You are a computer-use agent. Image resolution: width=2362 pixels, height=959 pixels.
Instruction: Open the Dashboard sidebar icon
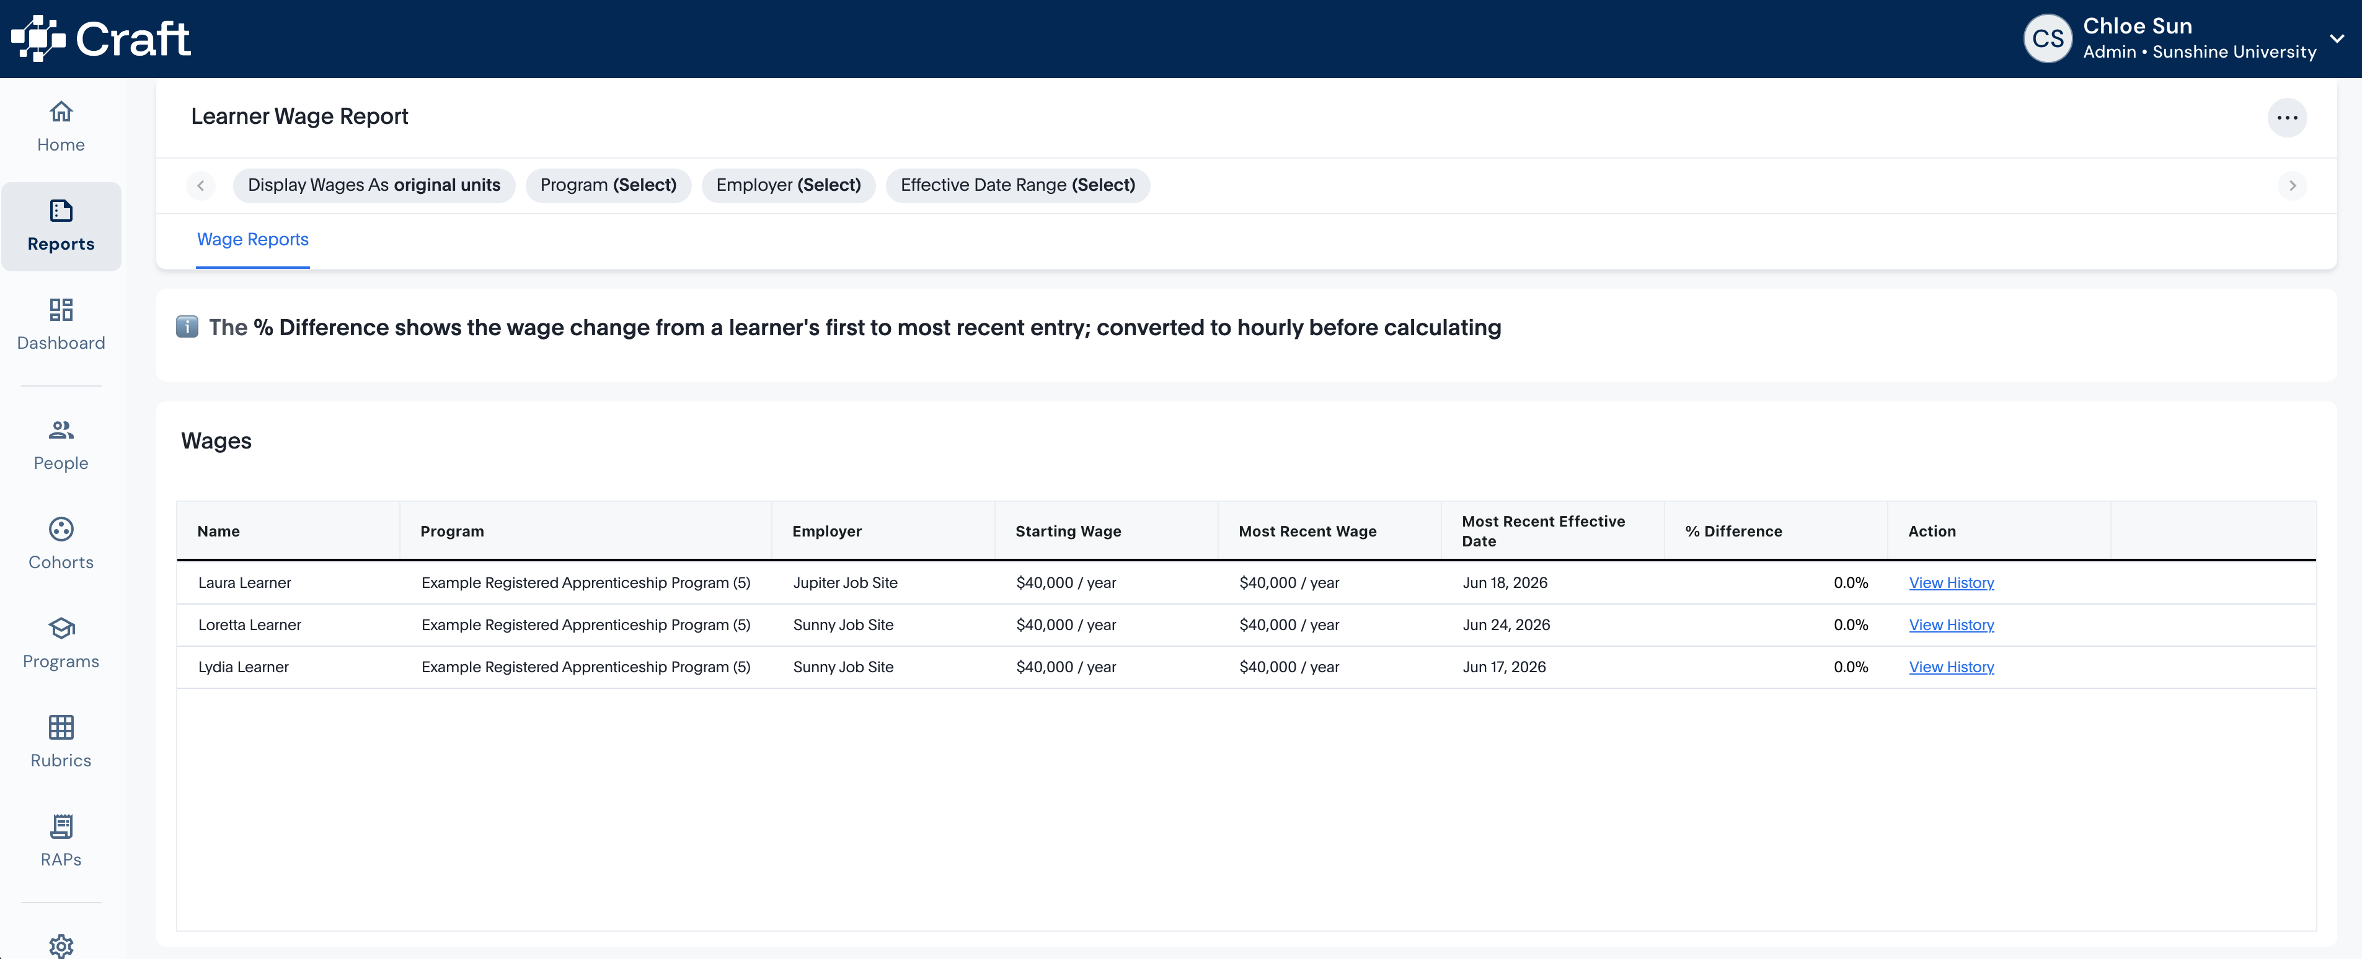(61, 310)
